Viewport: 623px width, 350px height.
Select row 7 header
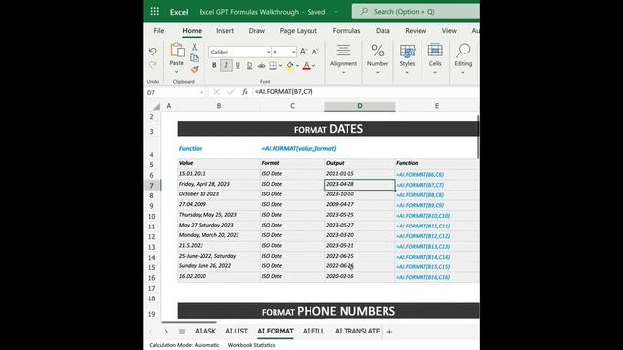[x=152, y=185]
